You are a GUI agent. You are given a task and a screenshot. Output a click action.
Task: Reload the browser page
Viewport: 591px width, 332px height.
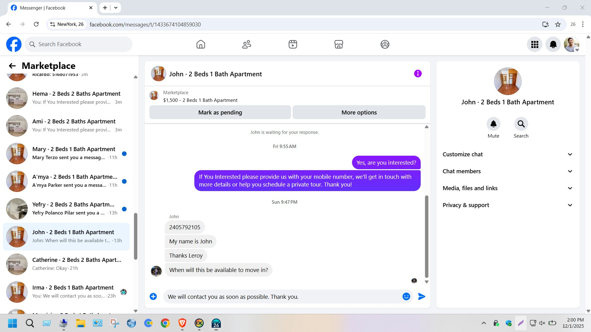click(x=36, y=24)
